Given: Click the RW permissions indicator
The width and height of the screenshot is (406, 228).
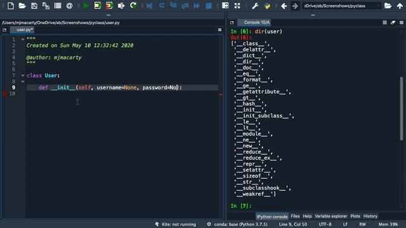Looking at the screenshot, I should (362, 224).
